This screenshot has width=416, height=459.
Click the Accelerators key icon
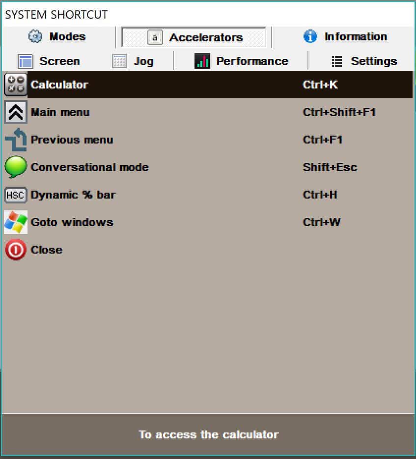[x=155, y=37]
